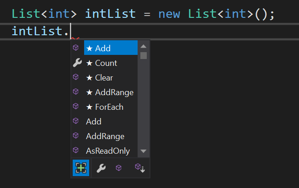
Task: Click the cube icon beside starred Add
Action: 76,48
